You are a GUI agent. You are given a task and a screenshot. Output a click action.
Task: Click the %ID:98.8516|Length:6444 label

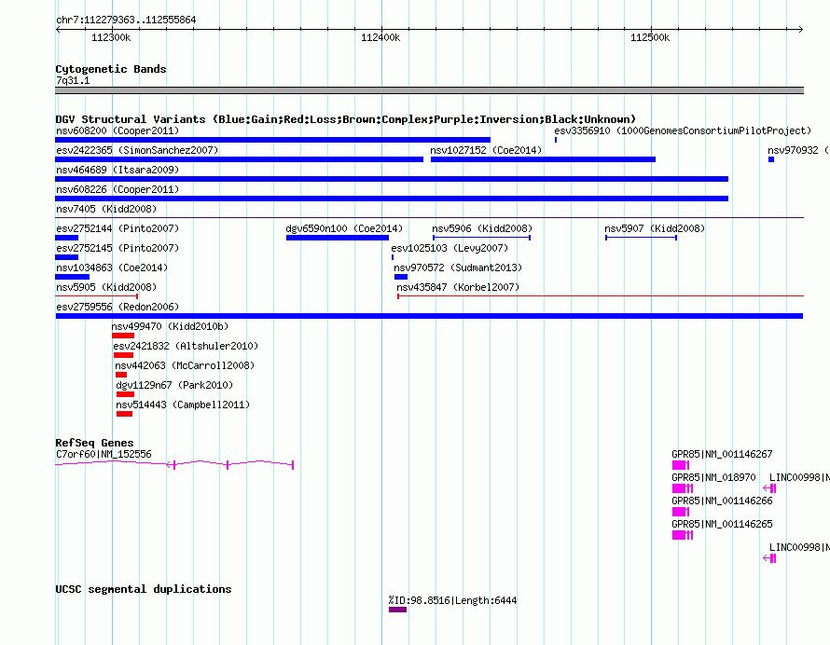tap(452, 600)
